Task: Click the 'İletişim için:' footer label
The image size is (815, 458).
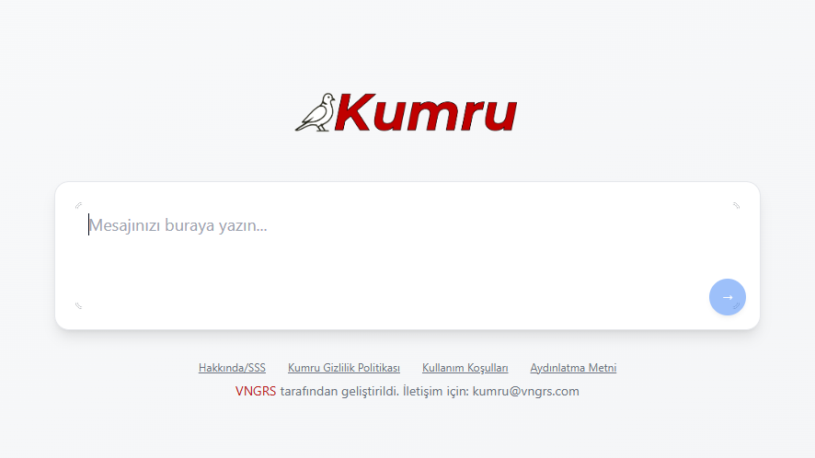Action: (436, 391)
